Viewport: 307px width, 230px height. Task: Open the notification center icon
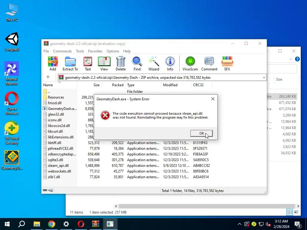[x=298, y=224]
